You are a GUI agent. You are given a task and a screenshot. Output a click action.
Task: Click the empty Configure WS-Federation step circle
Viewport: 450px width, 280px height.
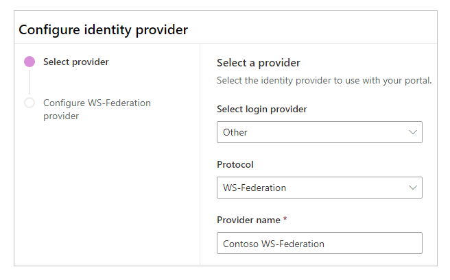click(x=29, y=103)
